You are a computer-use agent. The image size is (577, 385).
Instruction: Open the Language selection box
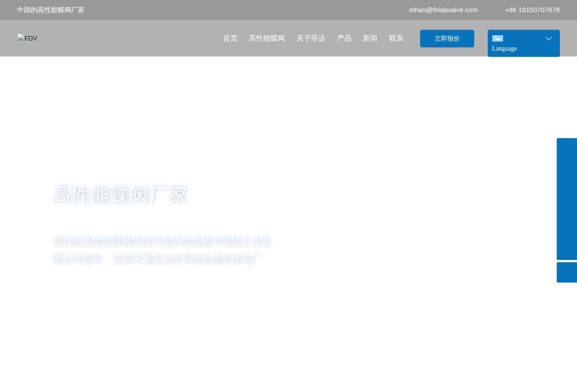pyautogui.click(x=523, y=43)
